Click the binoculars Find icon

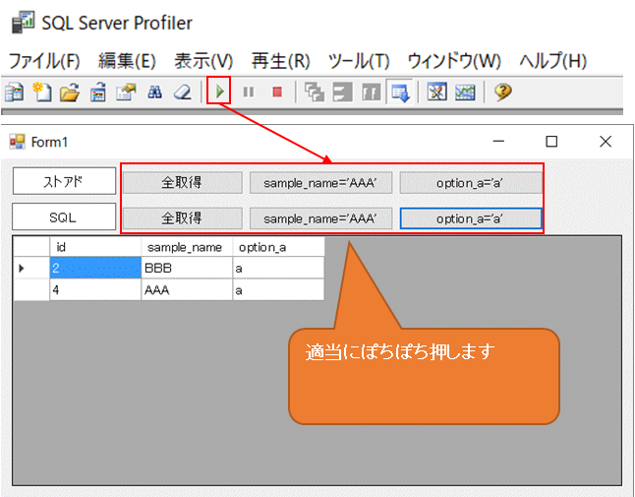click(x=154, y=93)
